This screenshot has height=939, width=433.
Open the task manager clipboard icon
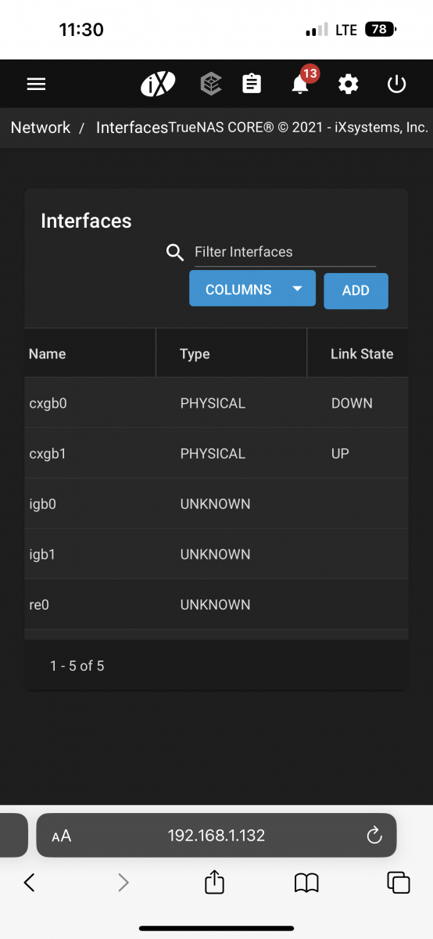[x=252, y=84]
